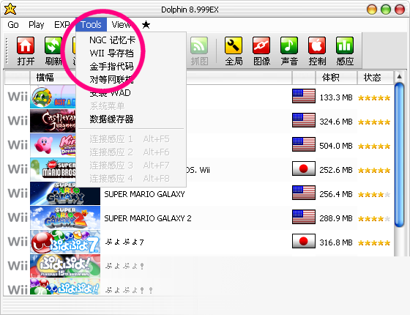Open the View menu
The width and height of the screenshot is (410, 315).
point(121,25)
